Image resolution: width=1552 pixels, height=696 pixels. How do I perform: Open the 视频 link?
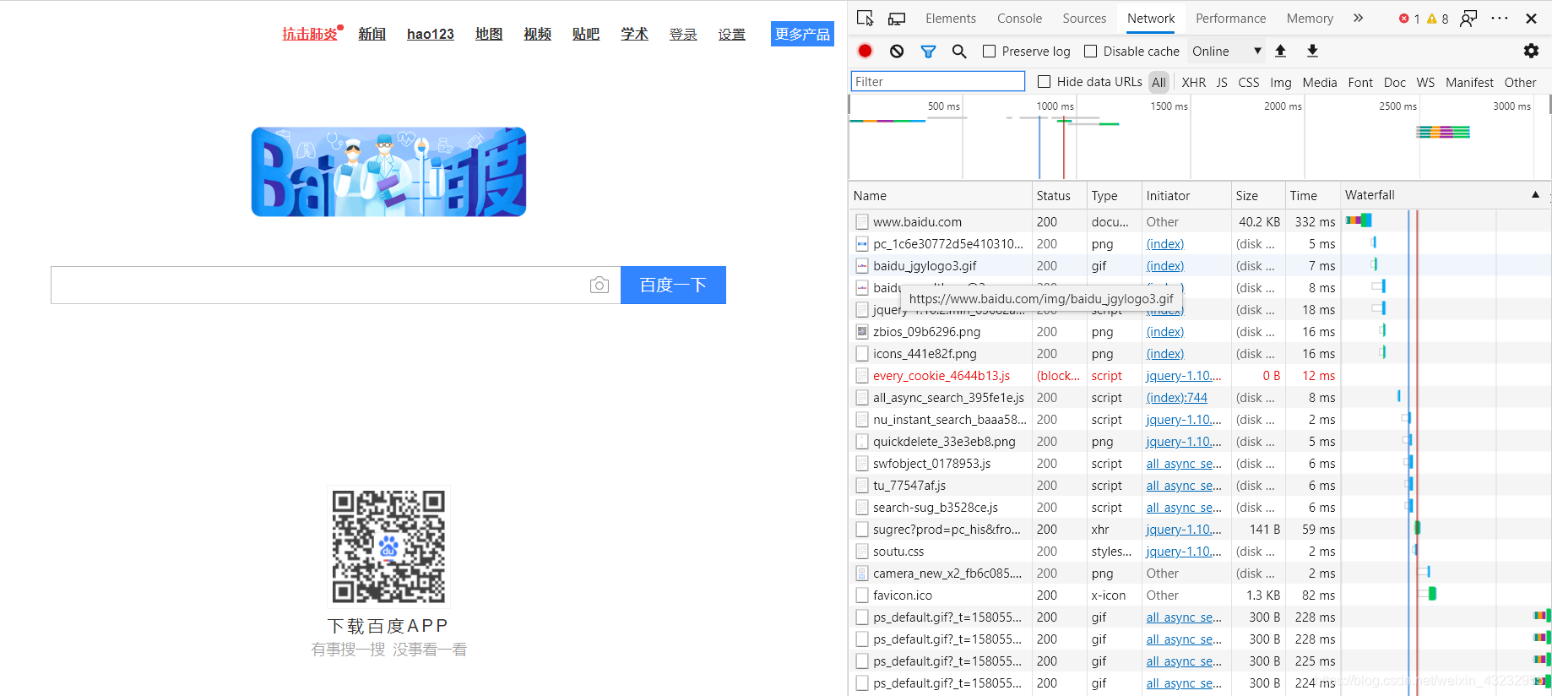537,34
